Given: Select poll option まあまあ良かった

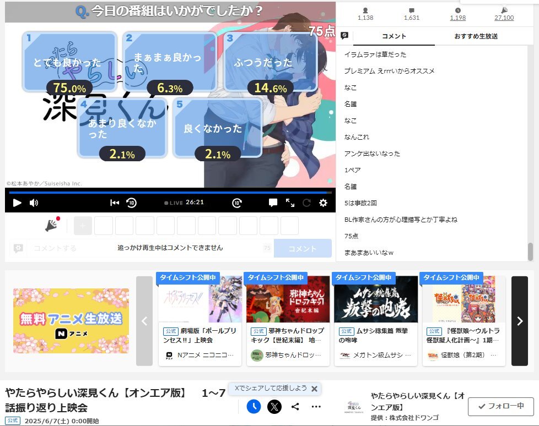Looking at the screenshot, I should pos(170,62).
